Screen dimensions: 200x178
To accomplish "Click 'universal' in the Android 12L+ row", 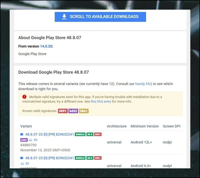I will [x=114, y=142].
